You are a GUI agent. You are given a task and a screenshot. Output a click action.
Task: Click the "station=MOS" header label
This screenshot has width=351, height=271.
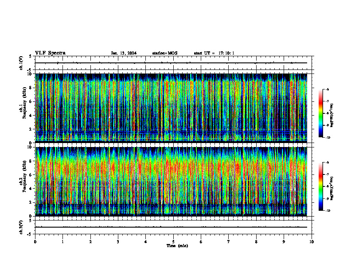[x=165, y=53]
